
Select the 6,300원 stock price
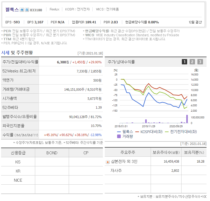(x=63, y=62)
